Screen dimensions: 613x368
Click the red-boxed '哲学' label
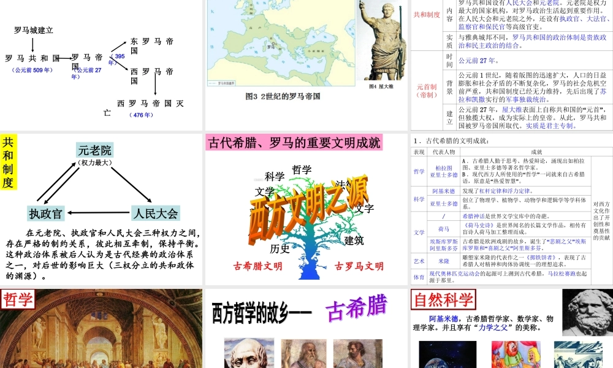click(x=18, y=299)
